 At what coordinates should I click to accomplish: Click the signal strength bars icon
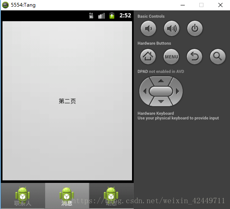tap(101, 16)
